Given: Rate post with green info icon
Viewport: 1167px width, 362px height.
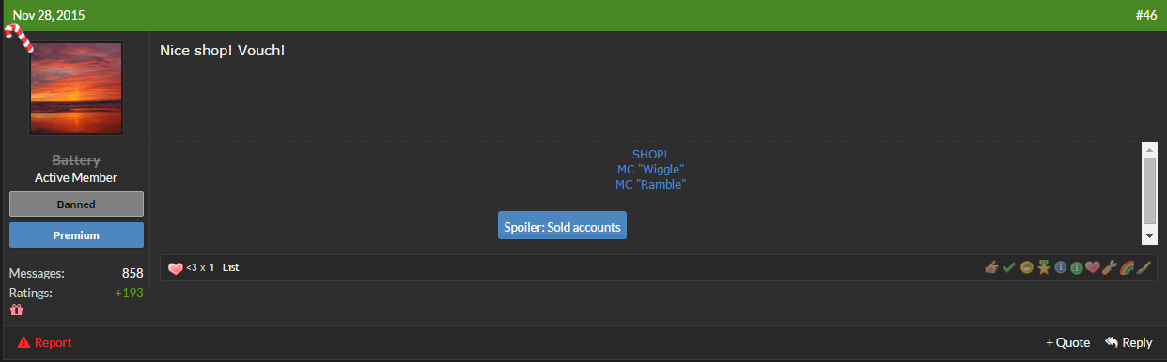Looking at the screenshot, I should coord(1077,267).
